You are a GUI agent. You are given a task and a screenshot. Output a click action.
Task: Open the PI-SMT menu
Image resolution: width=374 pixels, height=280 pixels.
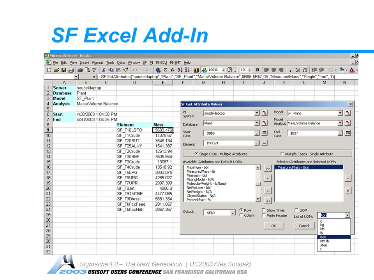point(175,63)
